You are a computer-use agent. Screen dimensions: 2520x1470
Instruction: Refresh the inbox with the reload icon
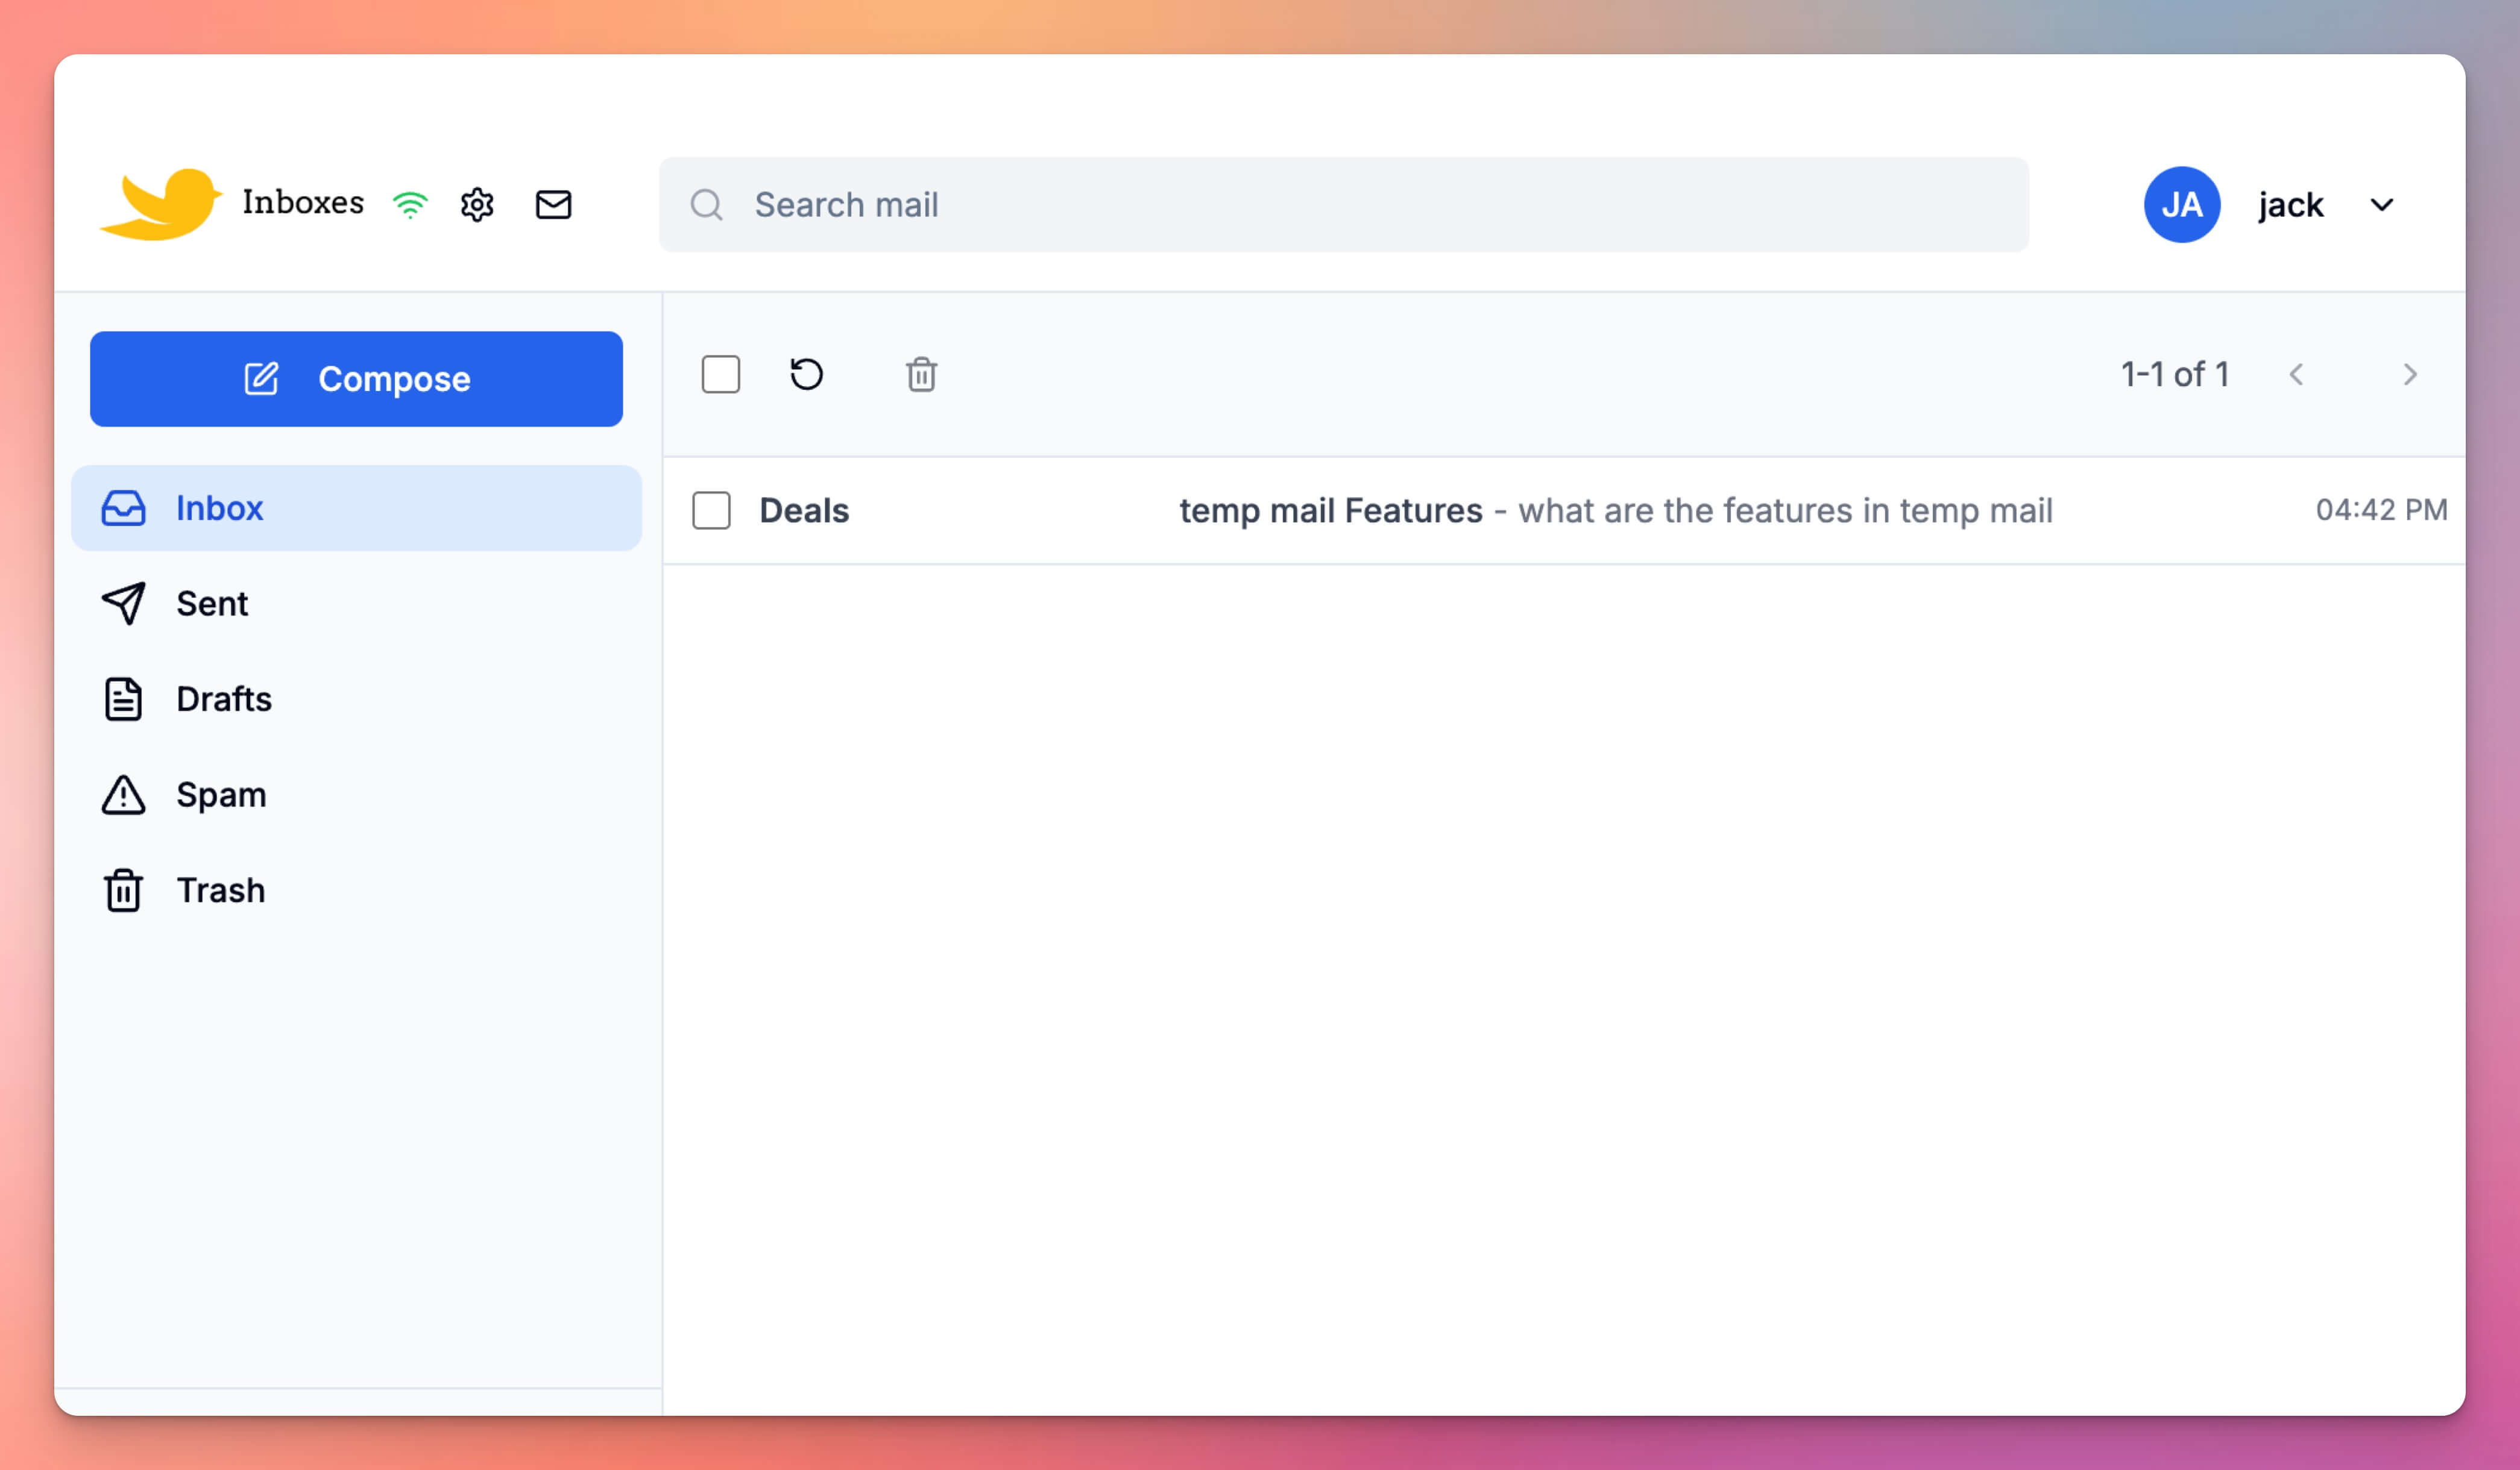pos(806,375)
